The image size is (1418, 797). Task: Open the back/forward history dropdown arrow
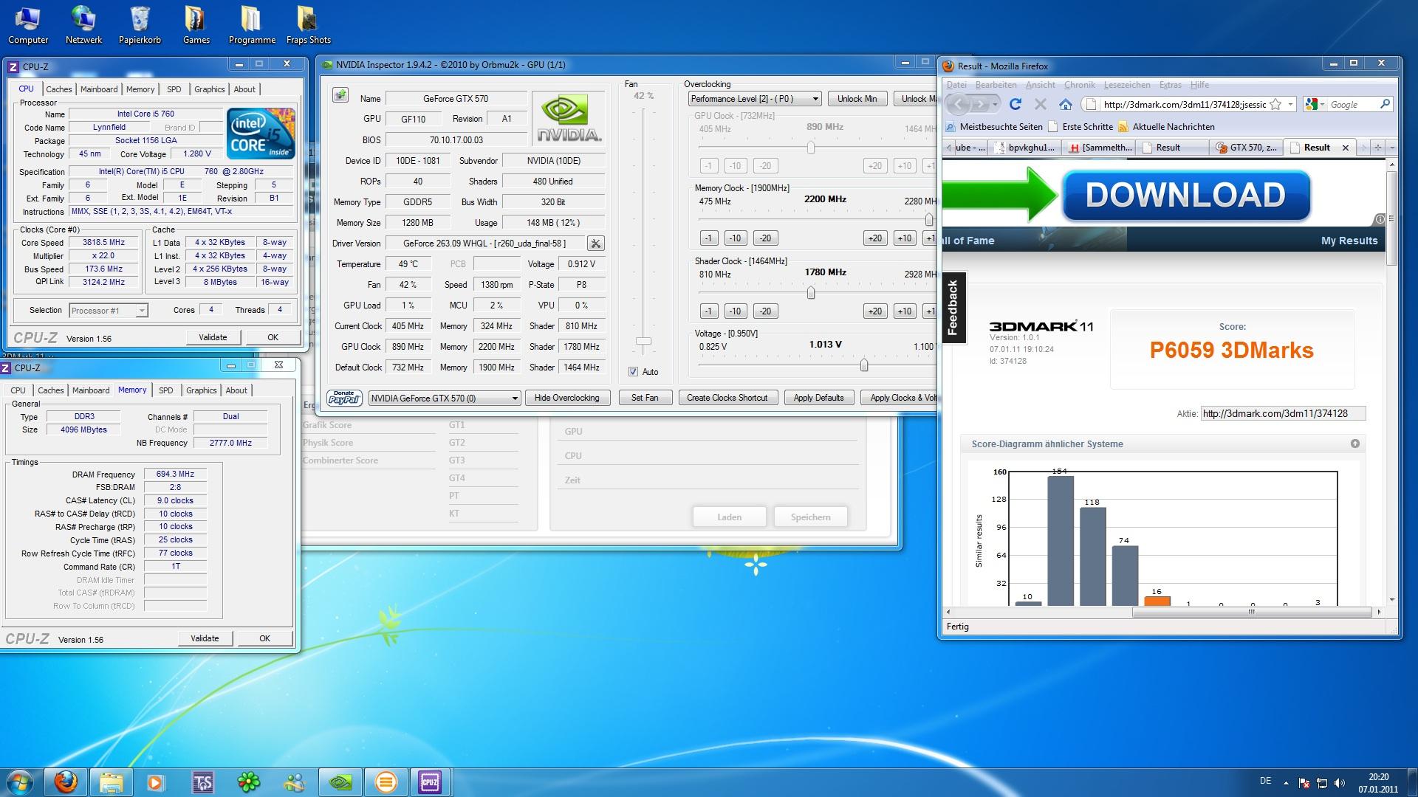pyautogui.click(x=996, y=104)
